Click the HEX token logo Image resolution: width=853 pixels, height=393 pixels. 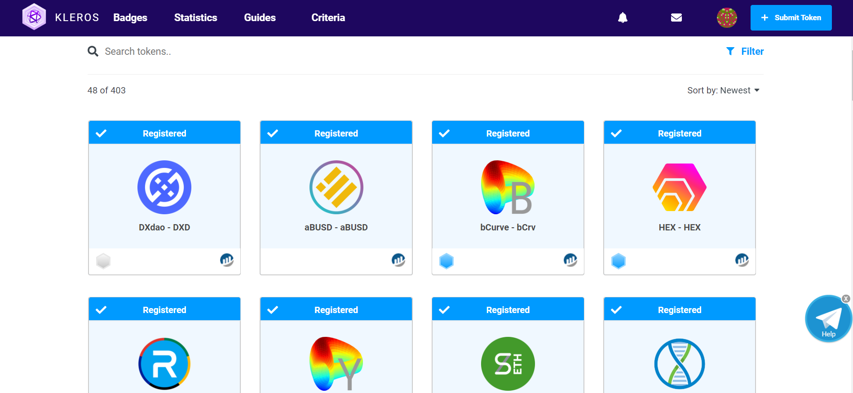tap(680, 187)
